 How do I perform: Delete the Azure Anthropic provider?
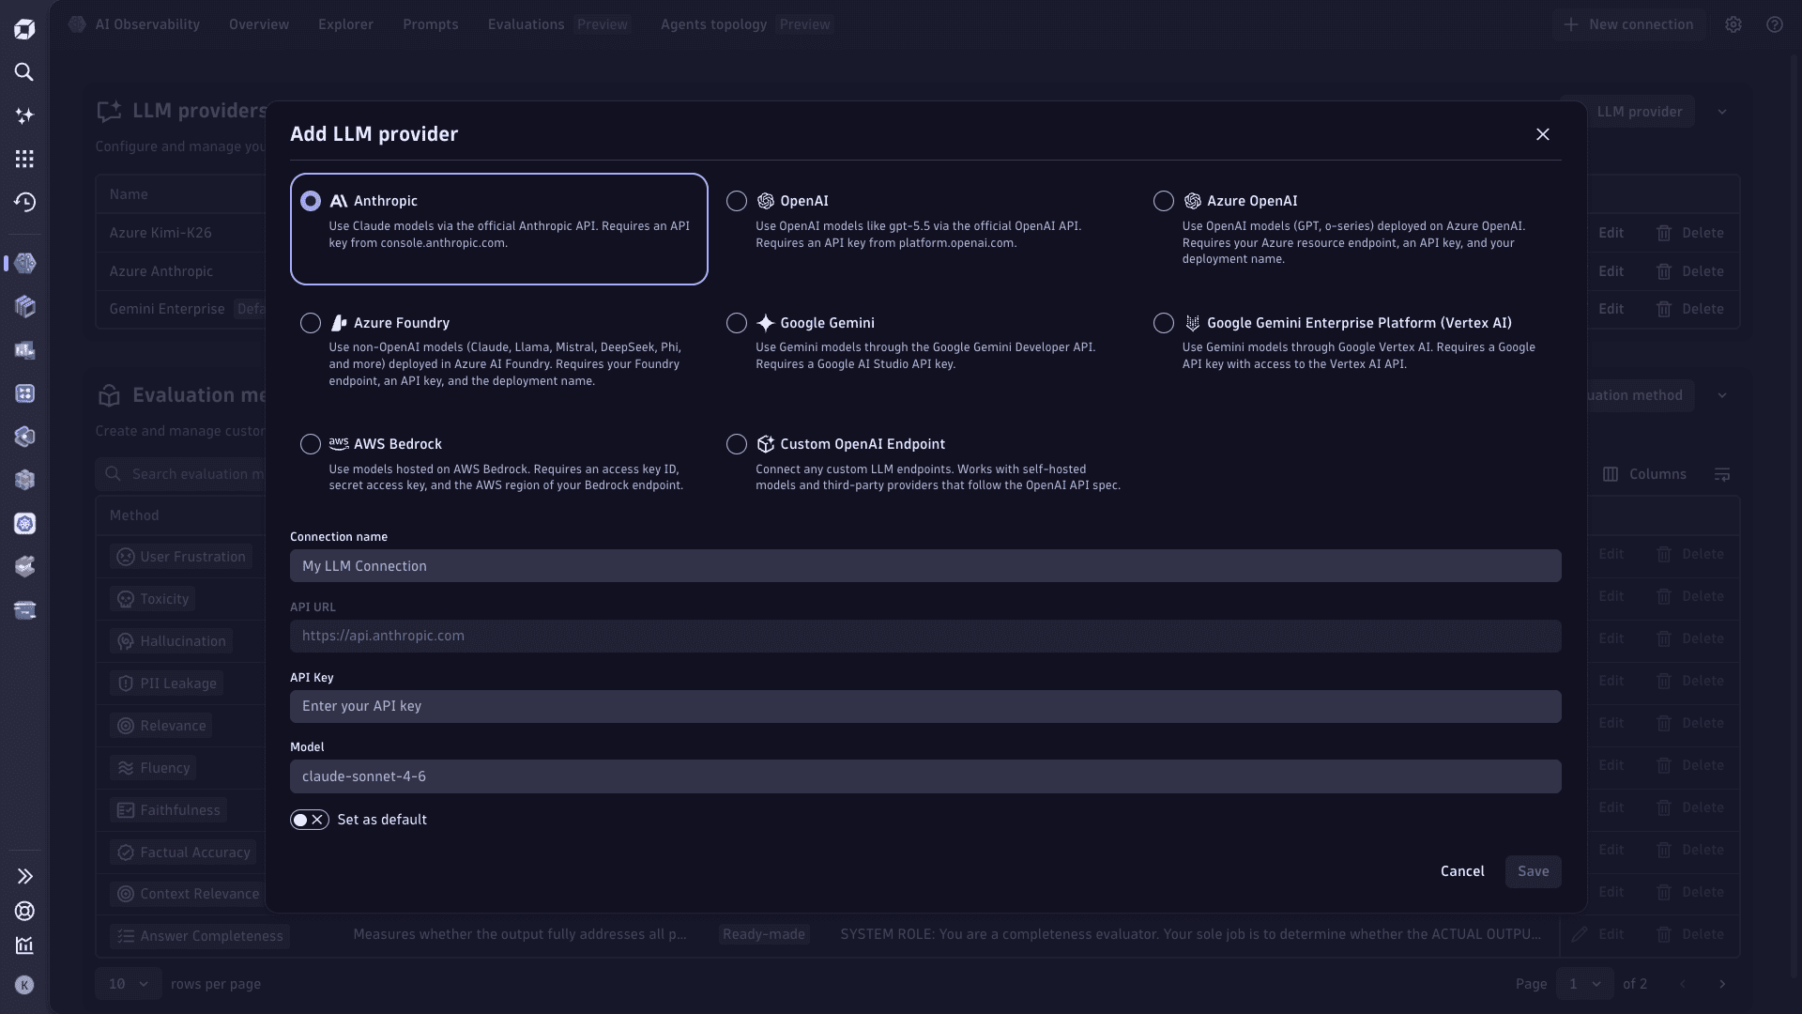click(1690, 271)
